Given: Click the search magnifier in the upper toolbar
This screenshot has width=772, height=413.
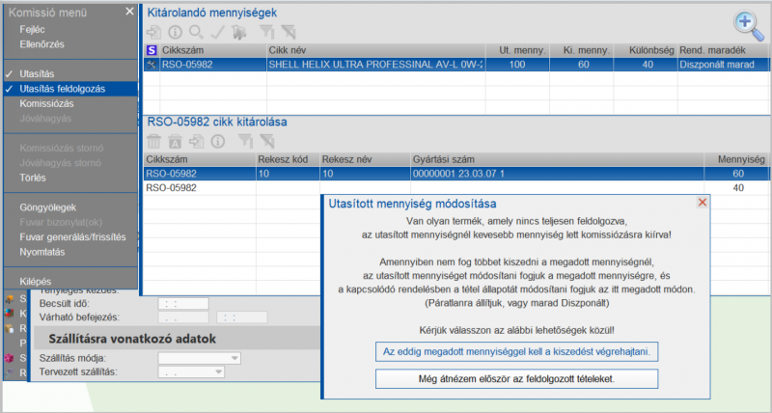Looking at the screenshot, I should (196, 32).
